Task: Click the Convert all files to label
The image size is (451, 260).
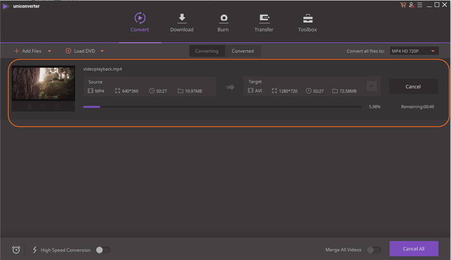Action: [365, 51]
